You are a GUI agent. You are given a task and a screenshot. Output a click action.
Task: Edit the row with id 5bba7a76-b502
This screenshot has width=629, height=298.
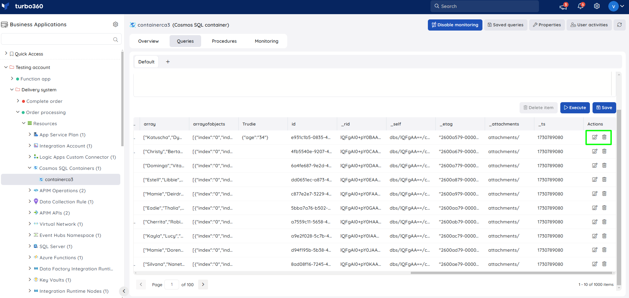(x=595, y=208)
